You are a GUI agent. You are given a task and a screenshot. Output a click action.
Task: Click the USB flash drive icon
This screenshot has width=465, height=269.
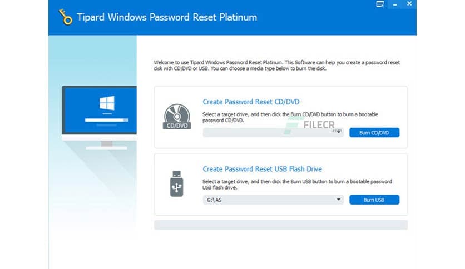(x=176, y=183)
